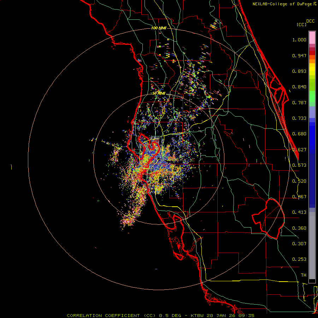This screenshot has width=318, height=318.
Task: Pick the pink segment of the color bar
Action: [x=312, y=38]
